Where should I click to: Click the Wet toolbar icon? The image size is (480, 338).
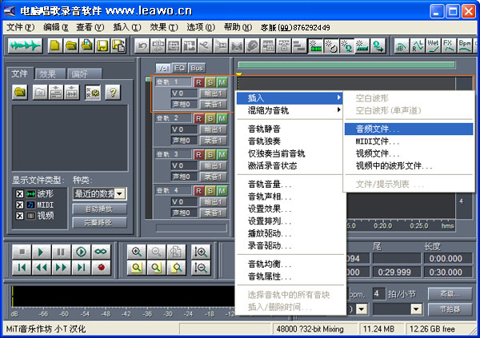pyautogui.click(x=433, y=46)
